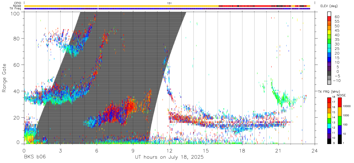Image resolution: width=354 pixels, height=163 pixels.
Task: Click the TX Freq row label
Action: coord(16,8)
